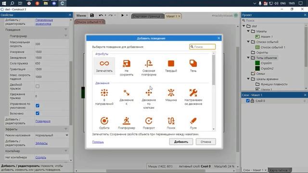Select the Твердый (Solid) behavior icon

171,63
